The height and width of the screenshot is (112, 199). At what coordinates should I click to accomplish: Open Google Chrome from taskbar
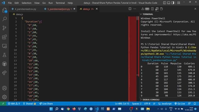[68, 109]
